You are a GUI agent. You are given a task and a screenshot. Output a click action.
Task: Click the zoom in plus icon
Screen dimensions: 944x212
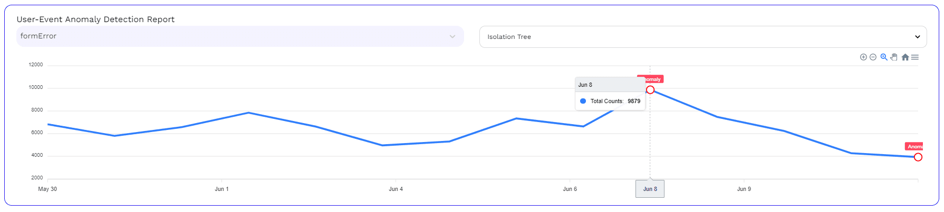pyautogui.click(x=863, y=57)
